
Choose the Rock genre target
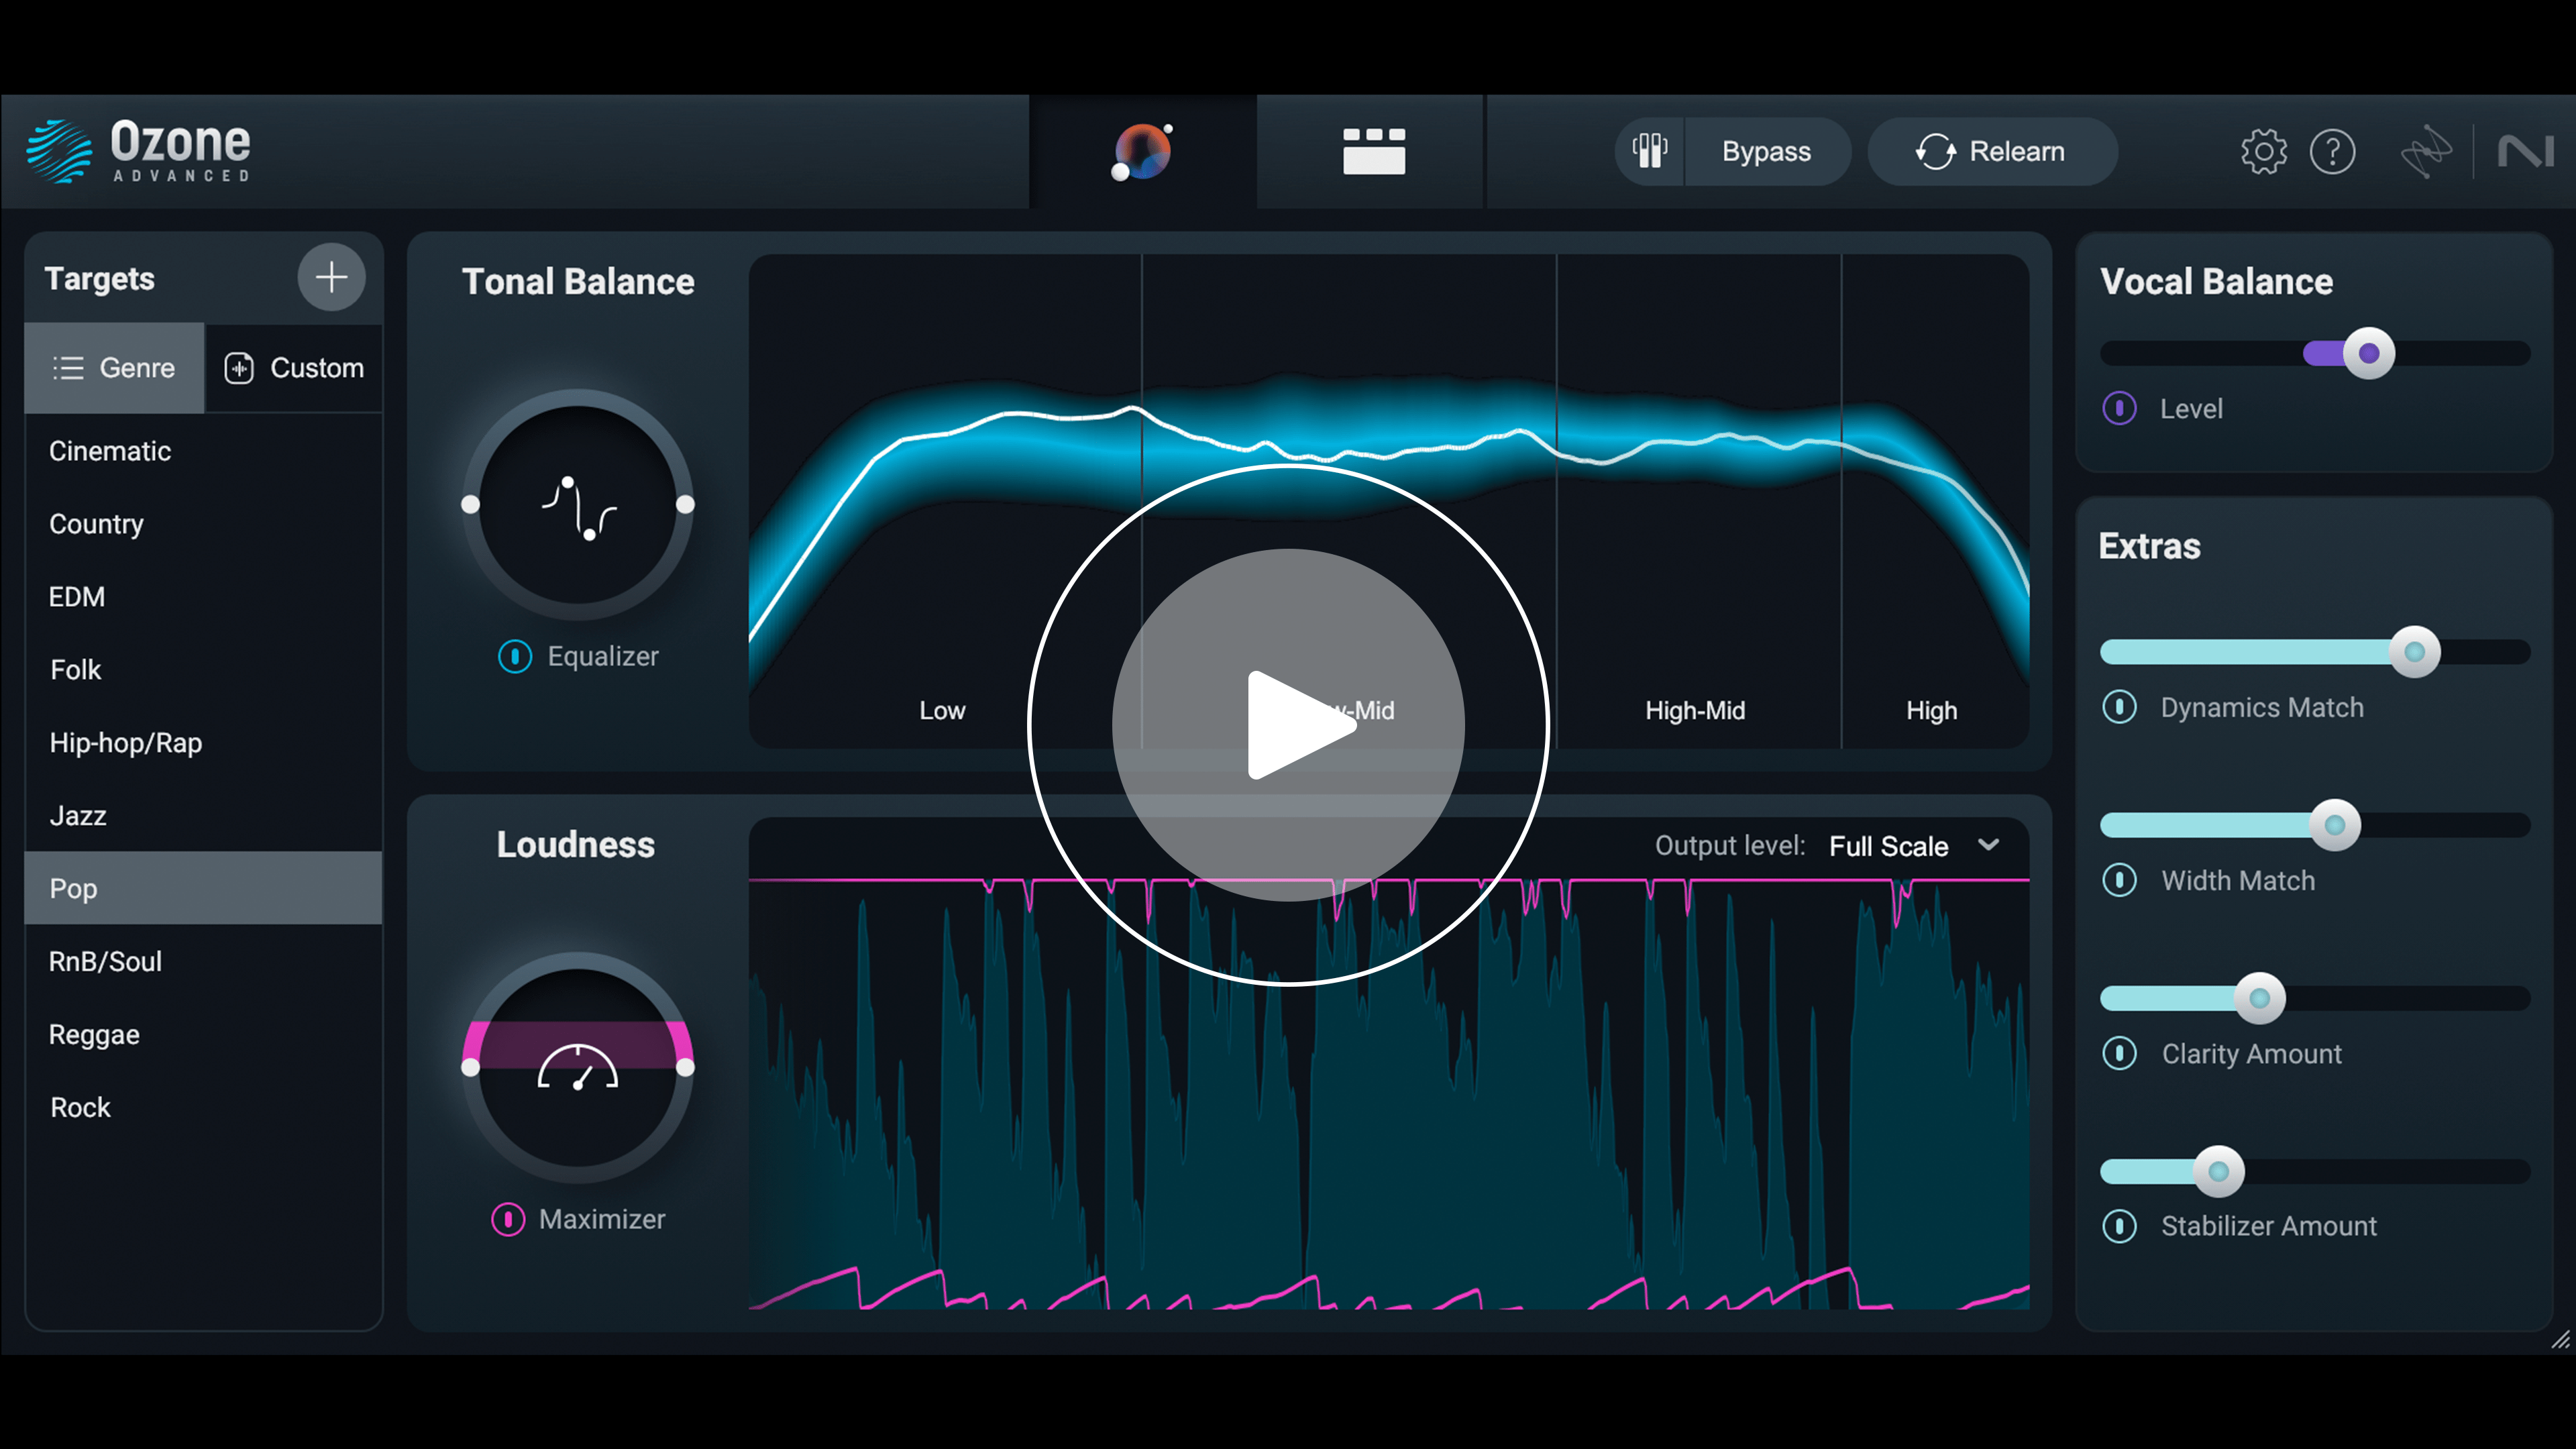click(x=203, y=1107)
